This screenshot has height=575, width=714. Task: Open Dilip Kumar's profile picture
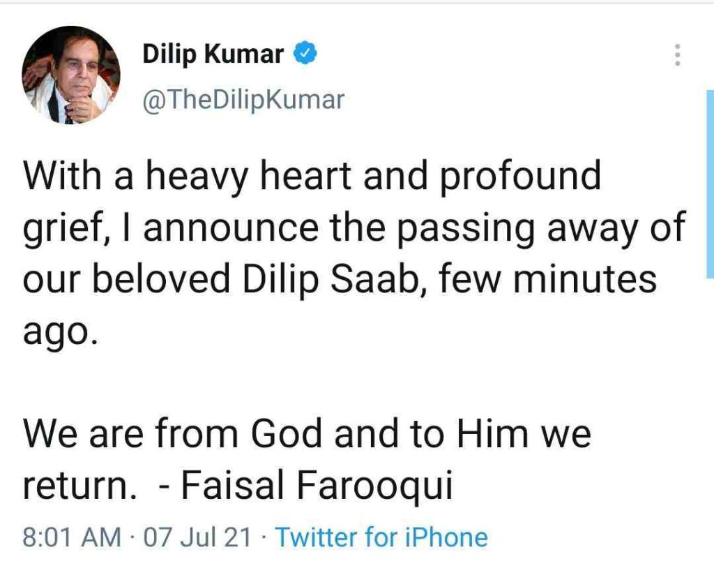click(71, 75)
